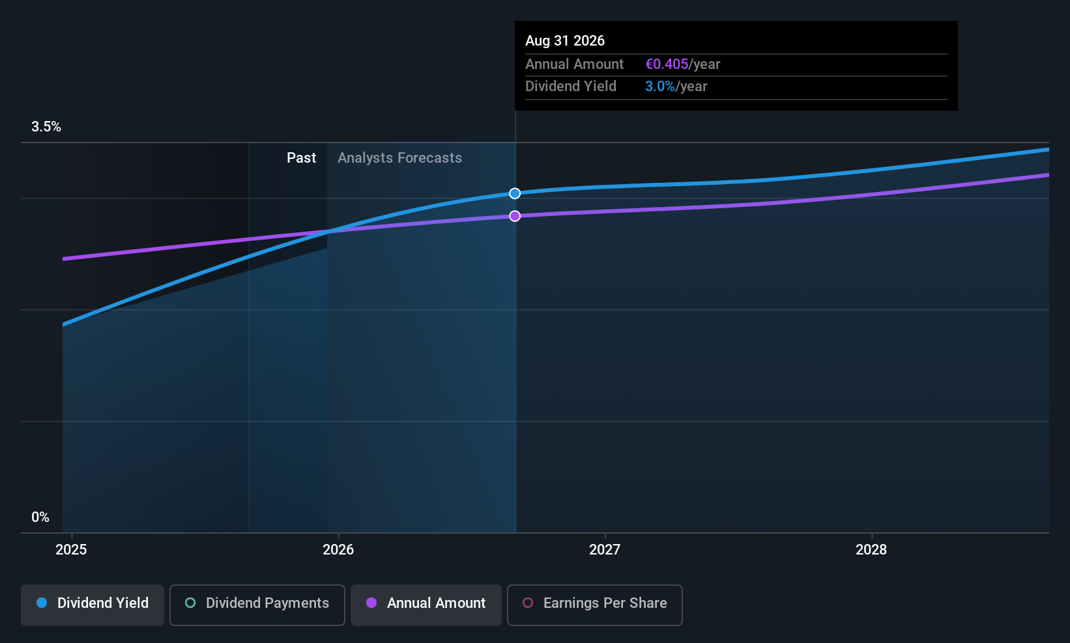The height and width of the screenshot is (643, 1070).
Task: Click the €0.405/year tooltip value
Action: tap(682, 64)
